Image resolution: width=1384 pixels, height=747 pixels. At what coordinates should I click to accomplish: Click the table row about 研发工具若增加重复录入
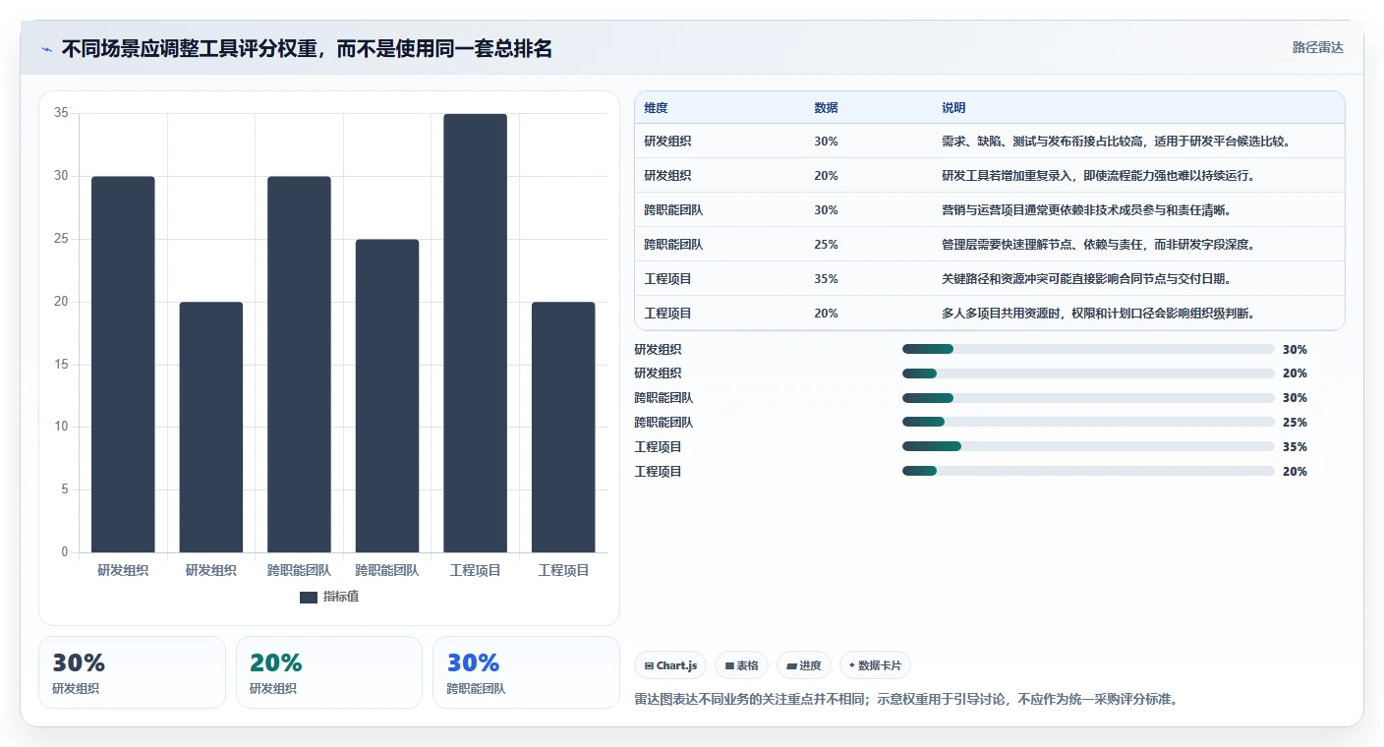pos(990,176)
